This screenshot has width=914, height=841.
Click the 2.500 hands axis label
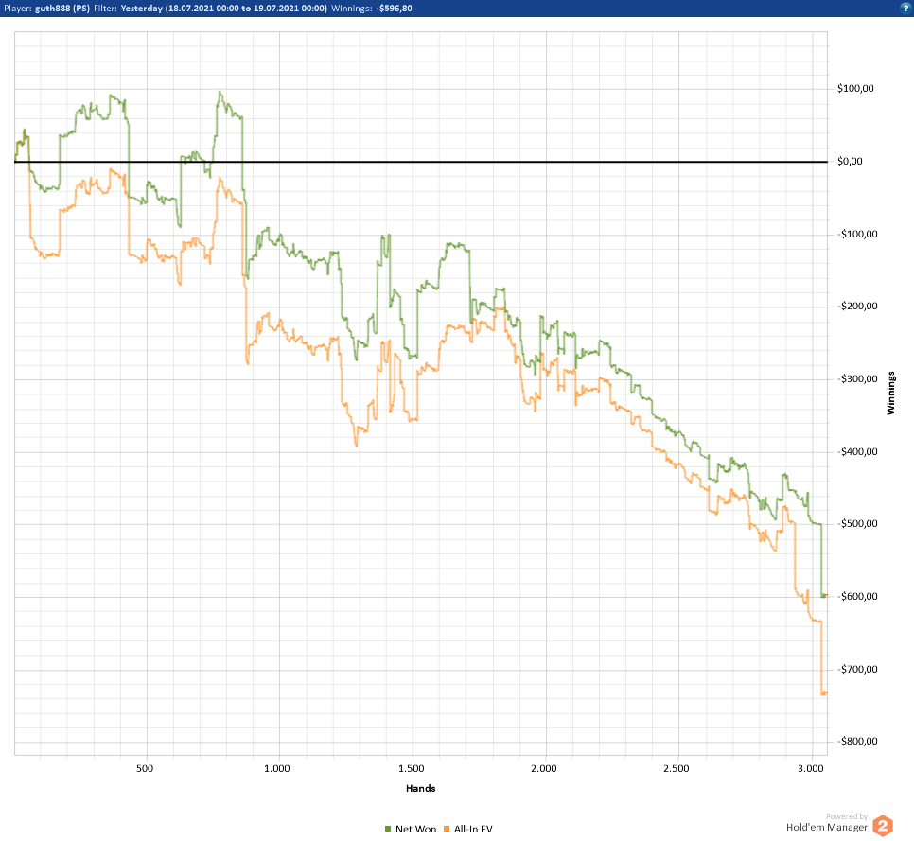(x=677, y=769)
